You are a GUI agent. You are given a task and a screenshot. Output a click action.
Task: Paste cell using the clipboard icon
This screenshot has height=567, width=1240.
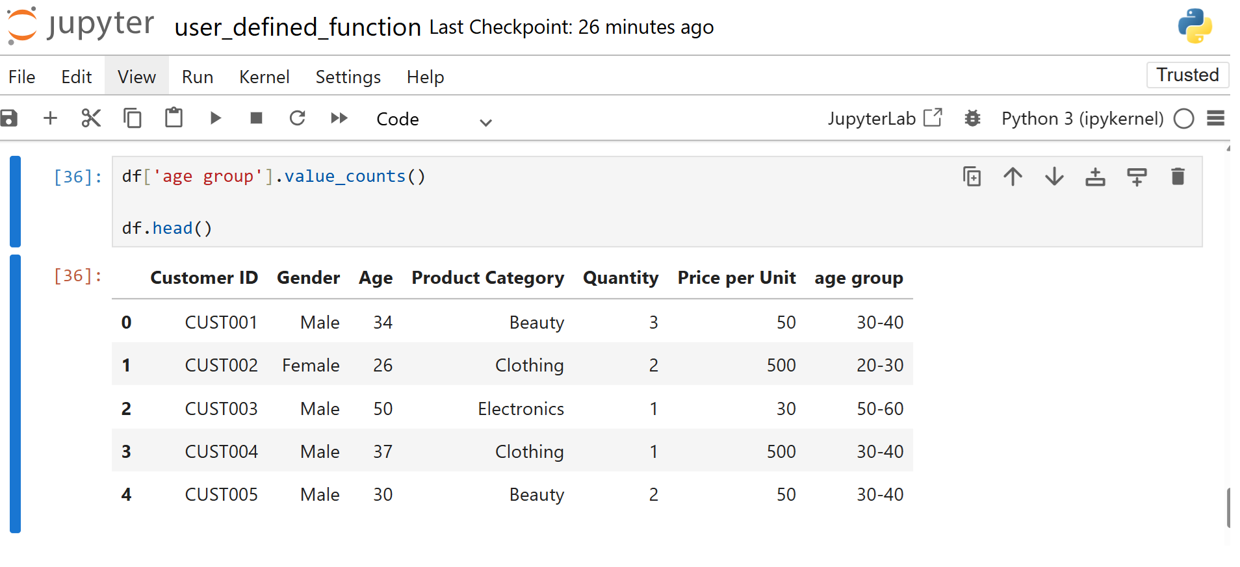coord(174,118)
